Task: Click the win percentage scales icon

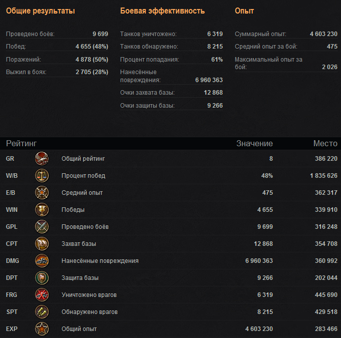Action: click(42, 176)
